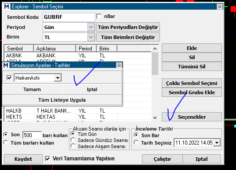This screenshot has width=236, height=170.
Task: Open the Seçenekler button
Action: [192, 117]
